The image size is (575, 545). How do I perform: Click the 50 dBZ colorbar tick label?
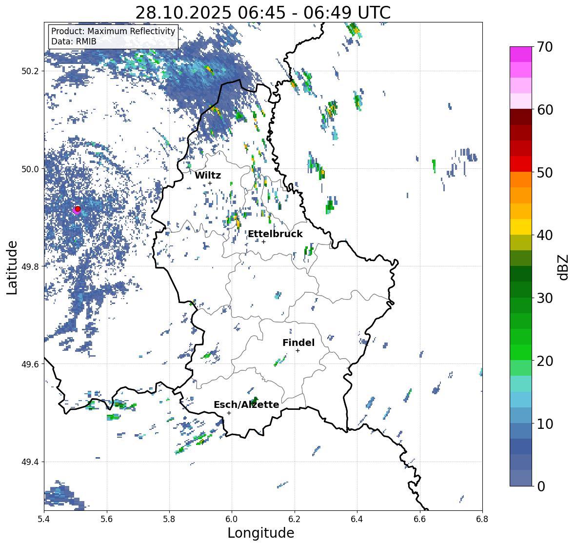[x=545, y=172]
